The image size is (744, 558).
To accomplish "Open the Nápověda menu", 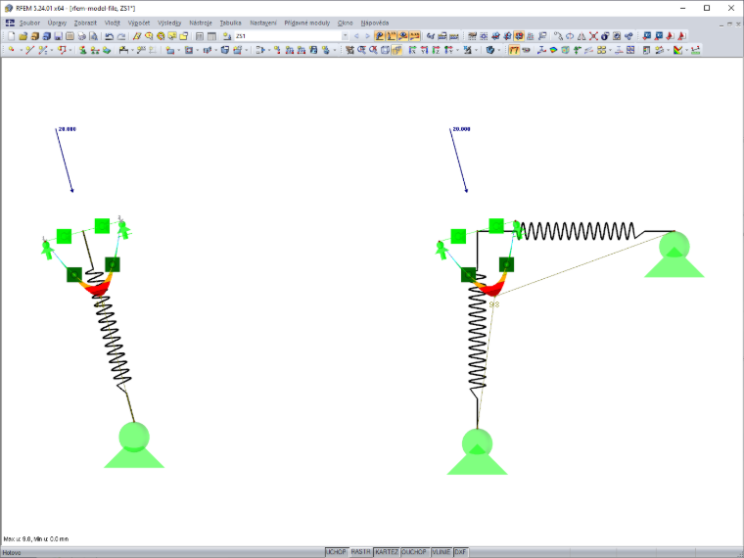I will click(x=375, y=23).
